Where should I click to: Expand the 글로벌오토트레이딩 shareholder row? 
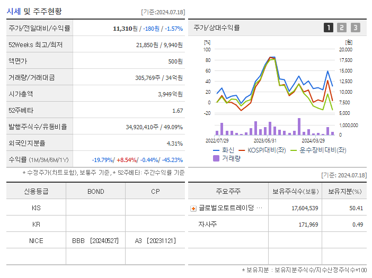(193, 209)
